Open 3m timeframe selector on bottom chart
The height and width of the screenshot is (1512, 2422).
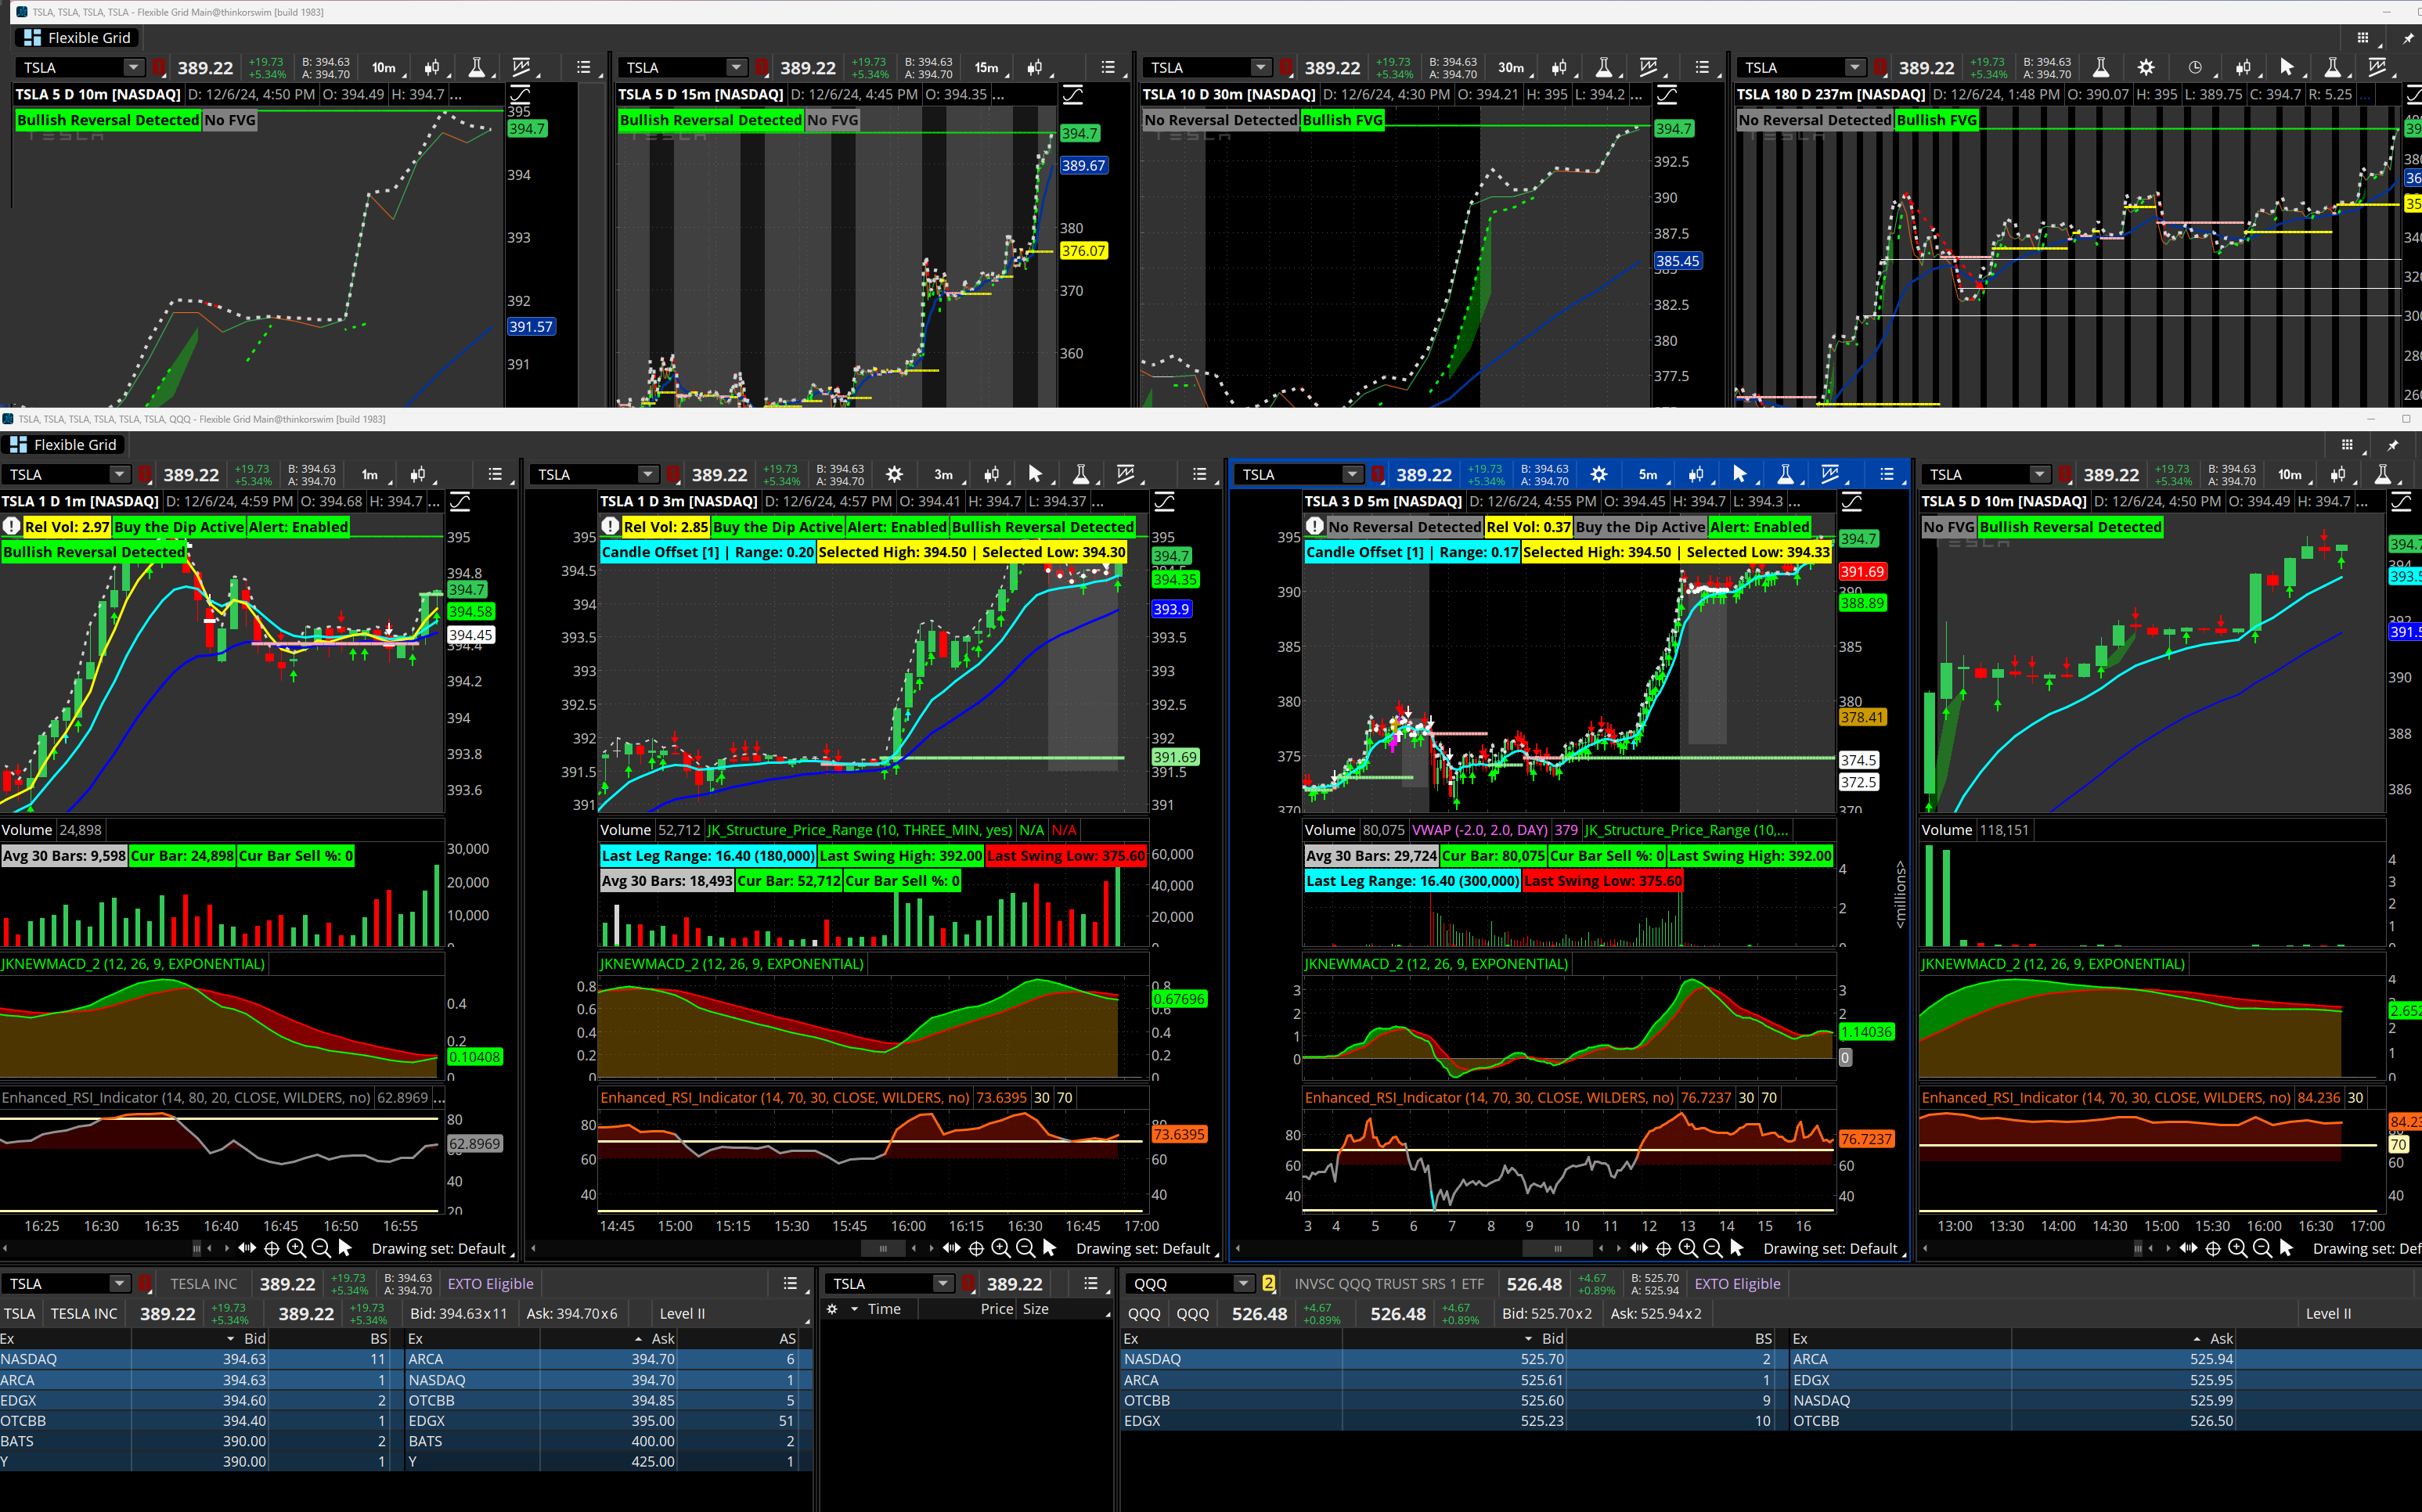point(944,474)
